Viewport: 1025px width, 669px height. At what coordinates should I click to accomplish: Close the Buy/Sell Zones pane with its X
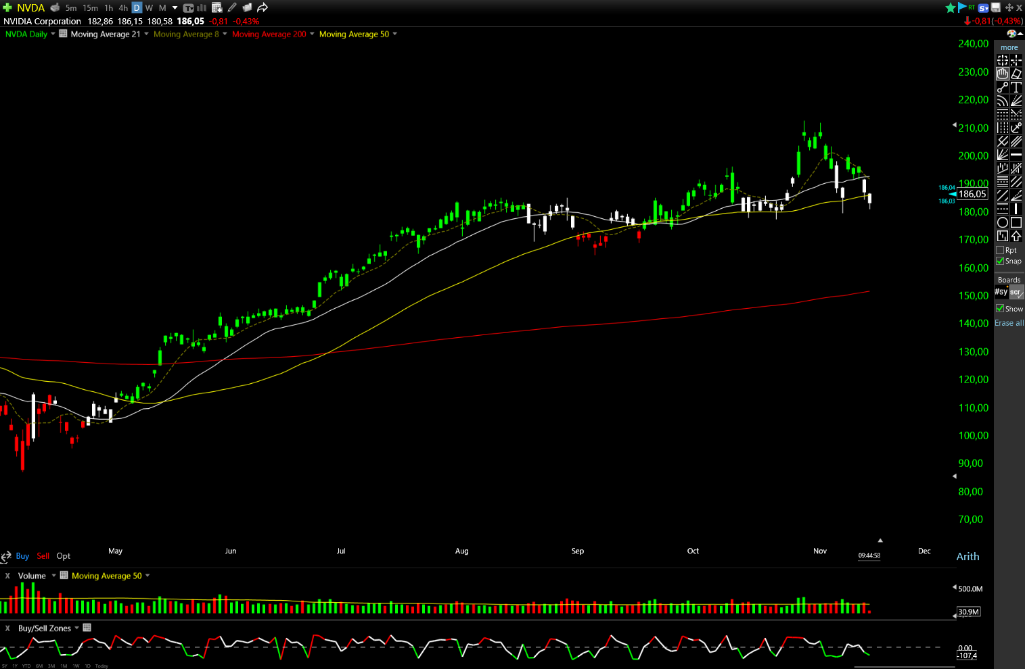click(7, 628)
